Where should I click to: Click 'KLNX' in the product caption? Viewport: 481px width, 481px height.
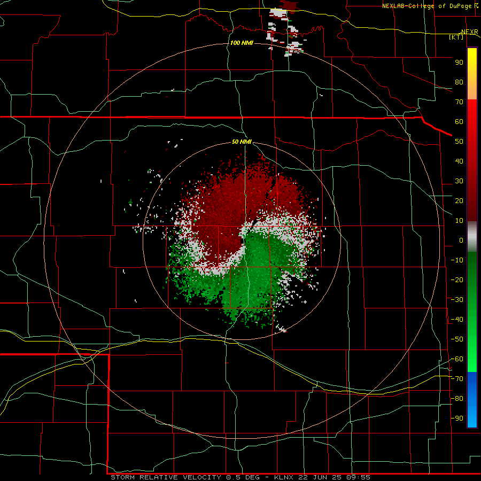pos(284,477)
